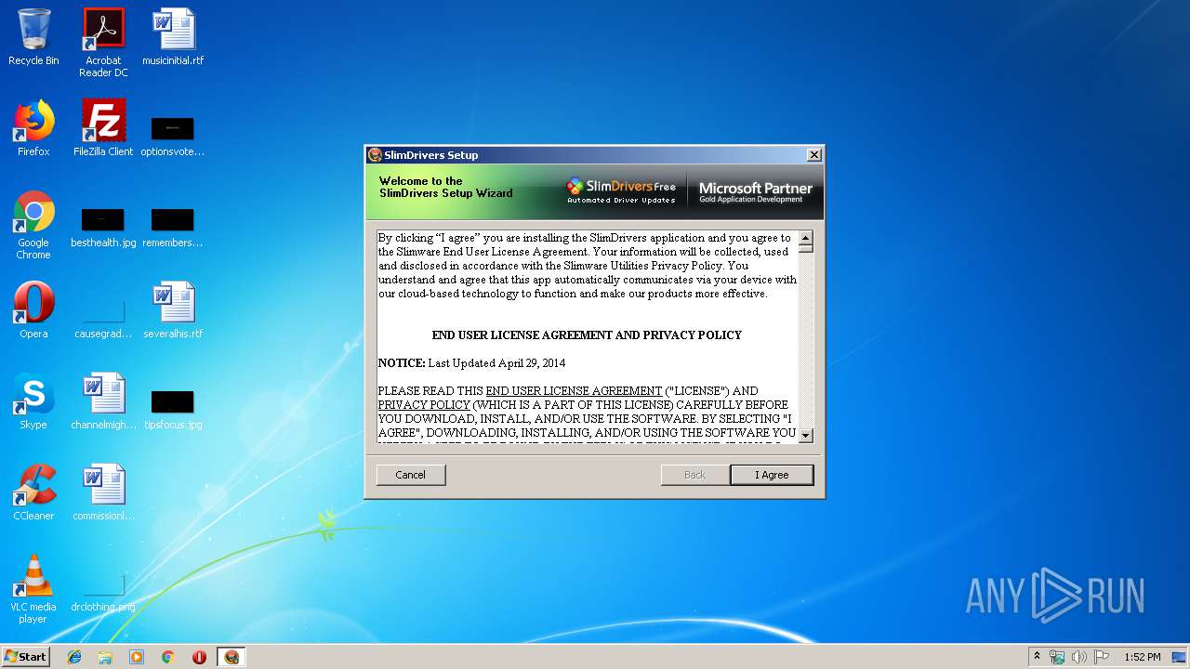The height and width of the screenshot is (669, 1190).
Task: Click the END USER LICENSE AGREEMENT underlined text
Action: click(574, 391)
